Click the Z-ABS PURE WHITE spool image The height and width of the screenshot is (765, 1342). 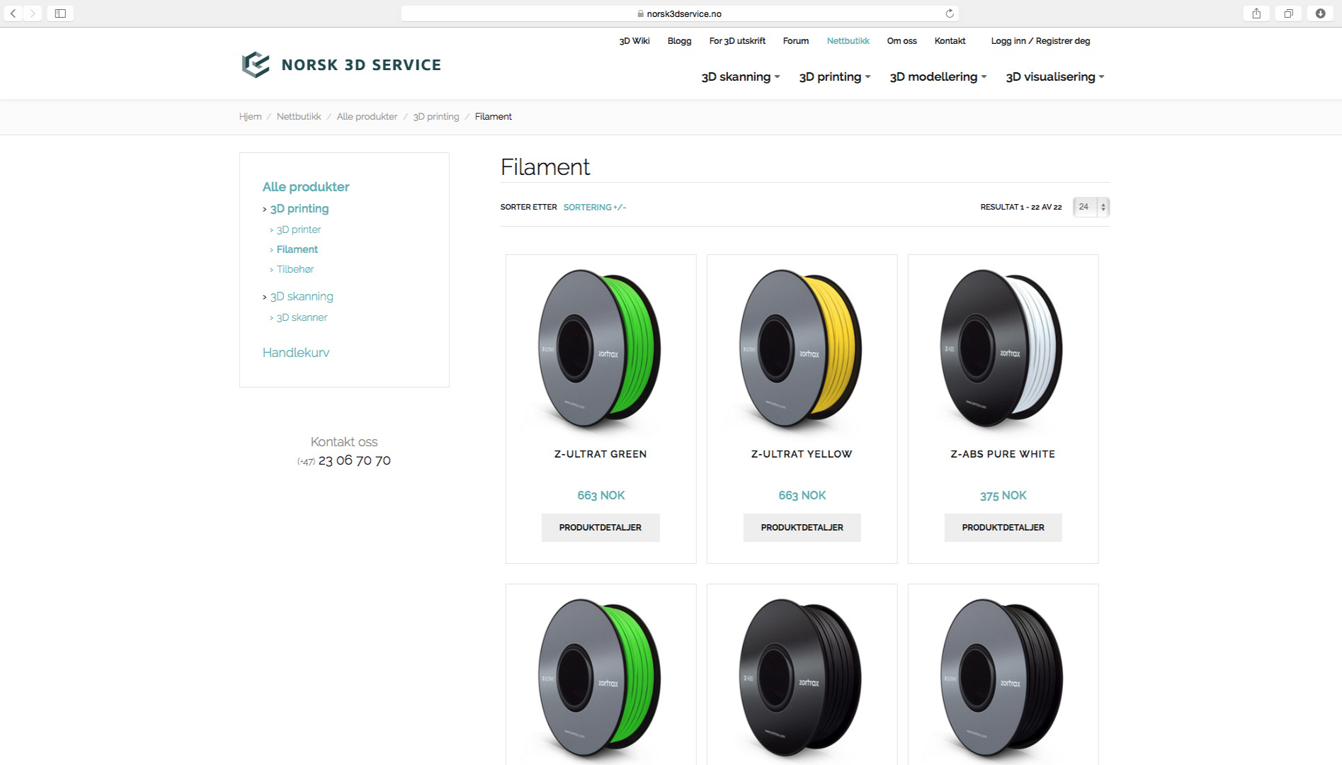point(1003,348)
